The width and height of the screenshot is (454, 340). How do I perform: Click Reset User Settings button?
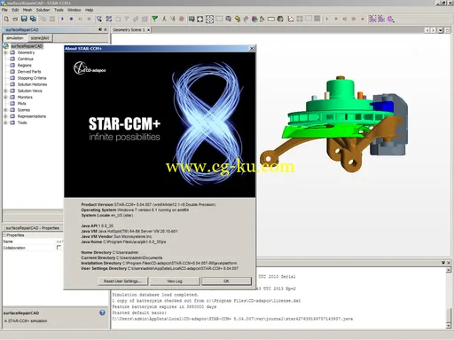point(123,281)
